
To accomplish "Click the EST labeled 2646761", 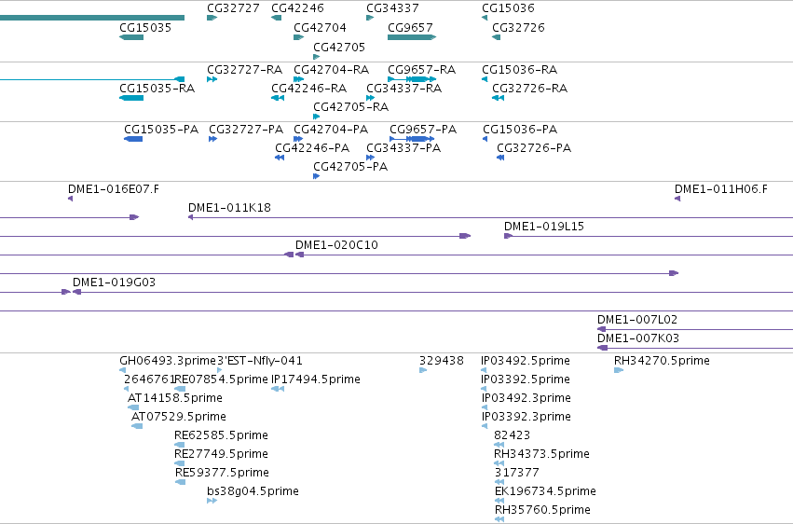I will coord(149,379).
